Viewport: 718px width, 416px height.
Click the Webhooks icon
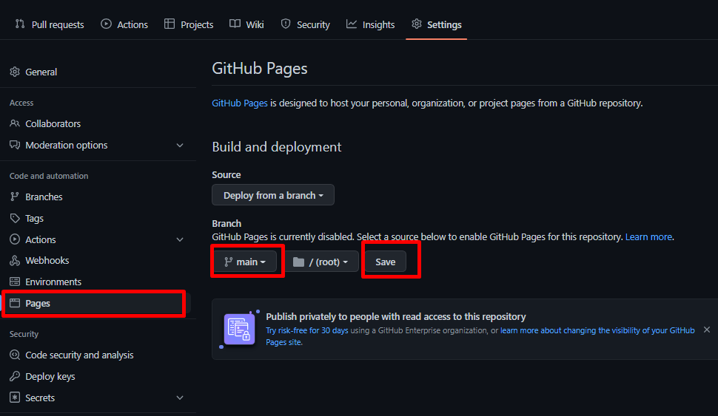point(15,260)
